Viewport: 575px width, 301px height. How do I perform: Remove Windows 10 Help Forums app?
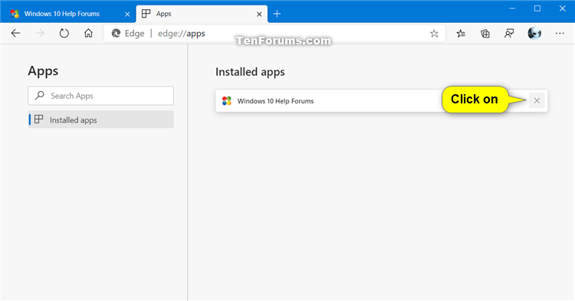[x=537, y=100]
